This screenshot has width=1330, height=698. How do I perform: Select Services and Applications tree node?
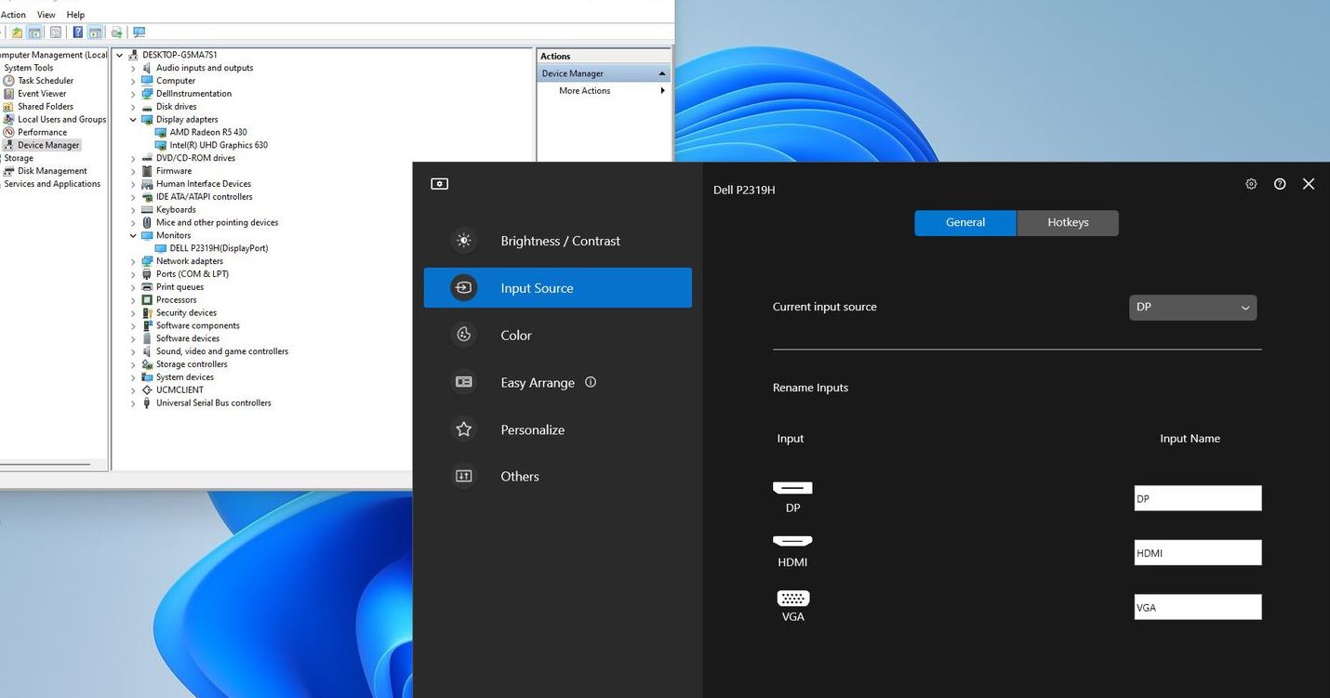point(52,184)
